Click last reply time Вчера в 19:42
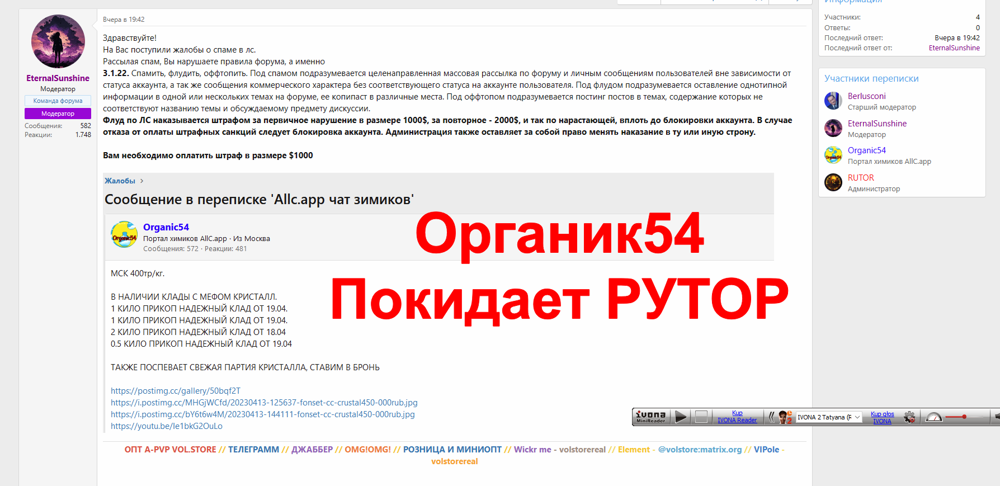 click(957, 38)
